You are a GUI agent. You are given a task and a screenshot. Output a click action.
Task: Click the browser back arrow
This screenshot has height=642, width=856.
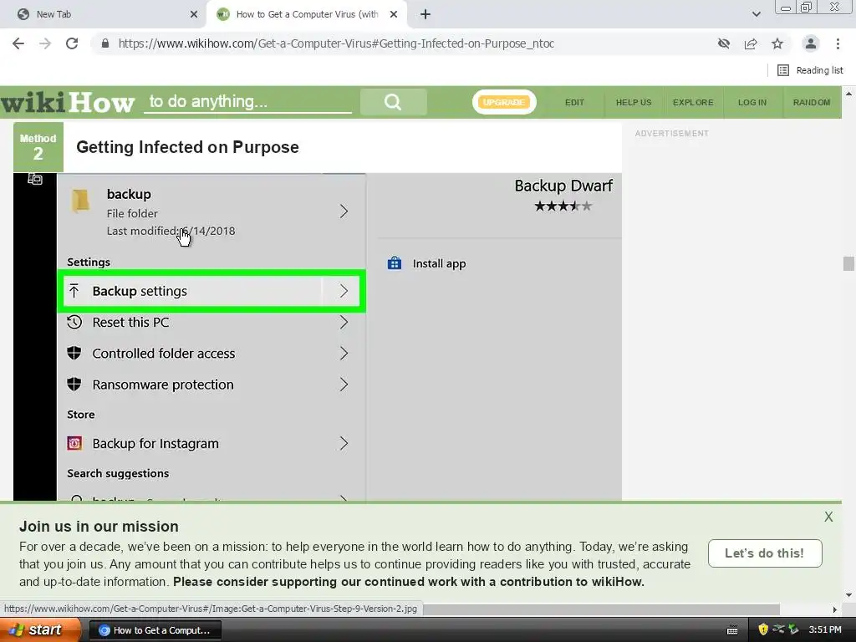tap(18, 43)
